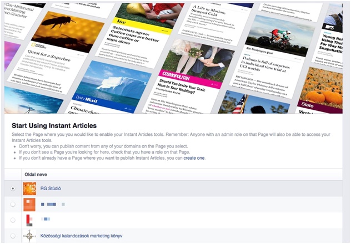Click the Washington Post masthead text
Image resolution: width=351 pixels, height=244 pixels.
point(259,50)
